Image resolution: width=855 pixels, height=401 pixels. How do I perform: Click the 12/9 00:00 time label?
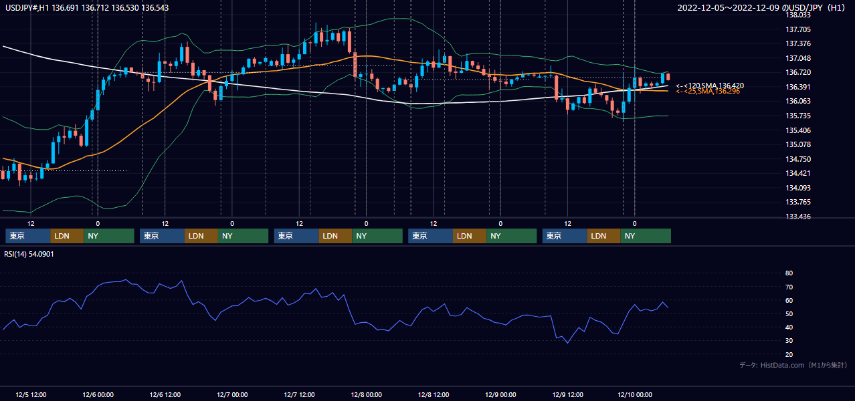[x=500, y=395]
